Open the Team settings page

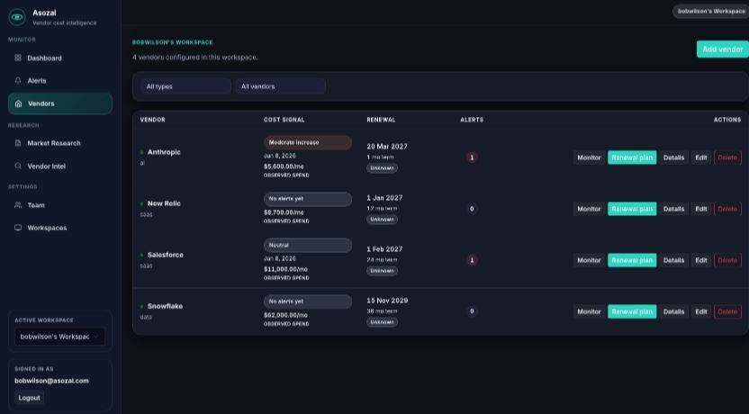point(60,205)
